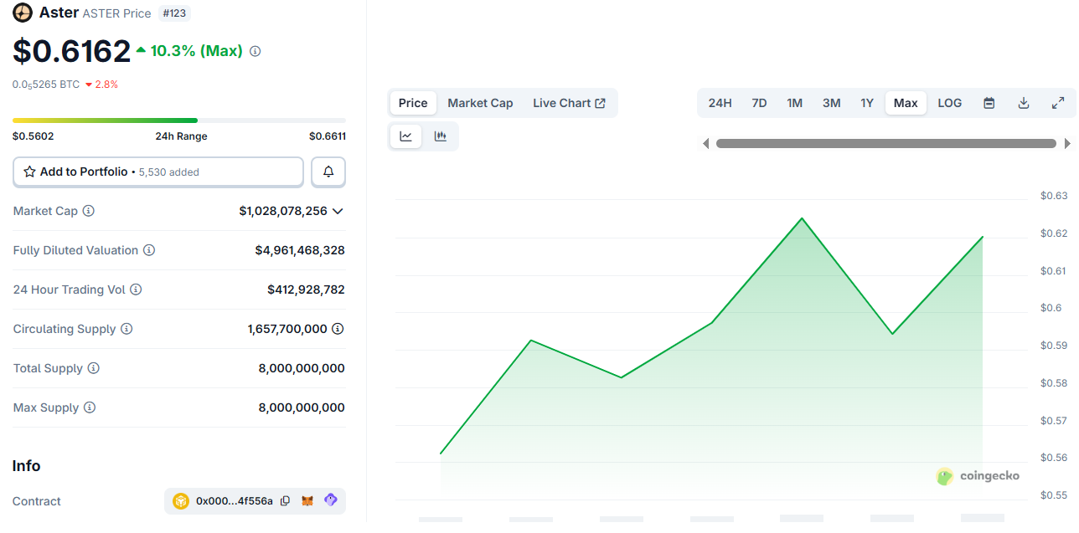Switch to the Market Cap tab
The width and height of the screenshot is (1079, 533).
point(480,103)
